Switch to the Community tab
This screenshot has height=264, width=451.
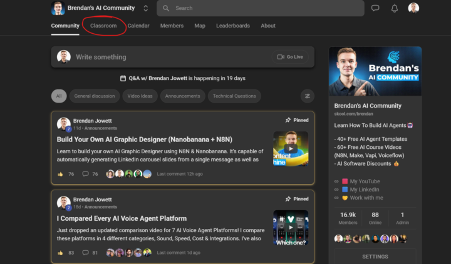[x=65, y=26]
